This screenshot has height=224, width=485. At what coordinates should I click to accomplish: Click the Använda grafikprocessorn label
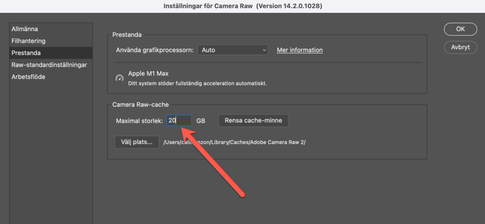[x=154, y=50]
